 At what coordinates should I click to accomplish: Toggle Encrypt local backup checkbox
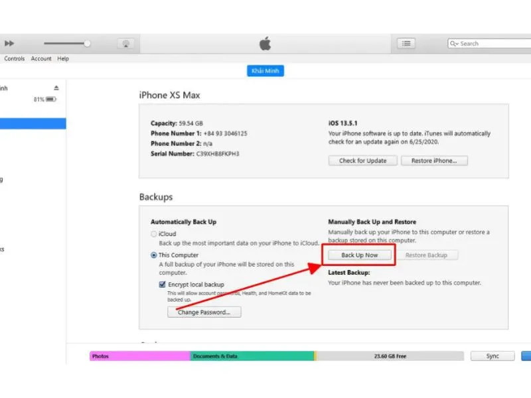tap(163, 285)
